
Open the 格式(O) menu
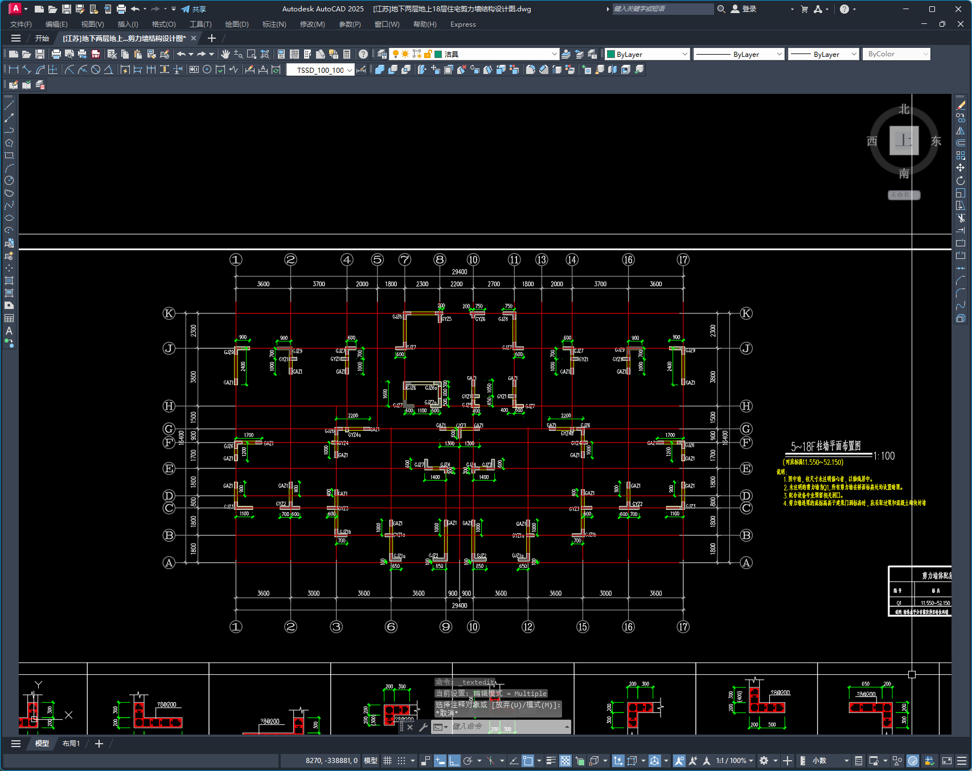pyautogui.click(x=163, y=24)
